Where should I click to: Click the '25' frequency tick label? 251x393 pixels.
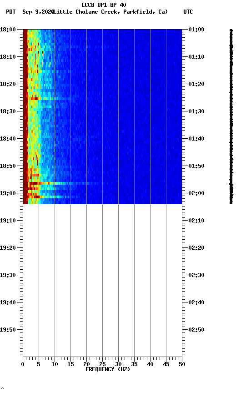point(102,364)
